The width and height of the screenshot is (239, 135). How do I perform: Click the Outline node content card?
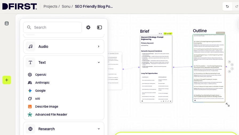[209, 68]
